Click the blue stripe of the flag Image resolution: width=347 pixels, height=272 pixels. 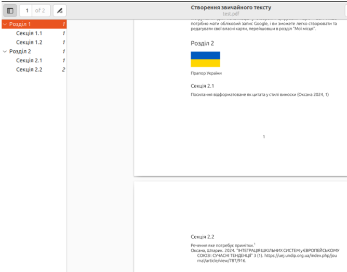pos(205,55)
